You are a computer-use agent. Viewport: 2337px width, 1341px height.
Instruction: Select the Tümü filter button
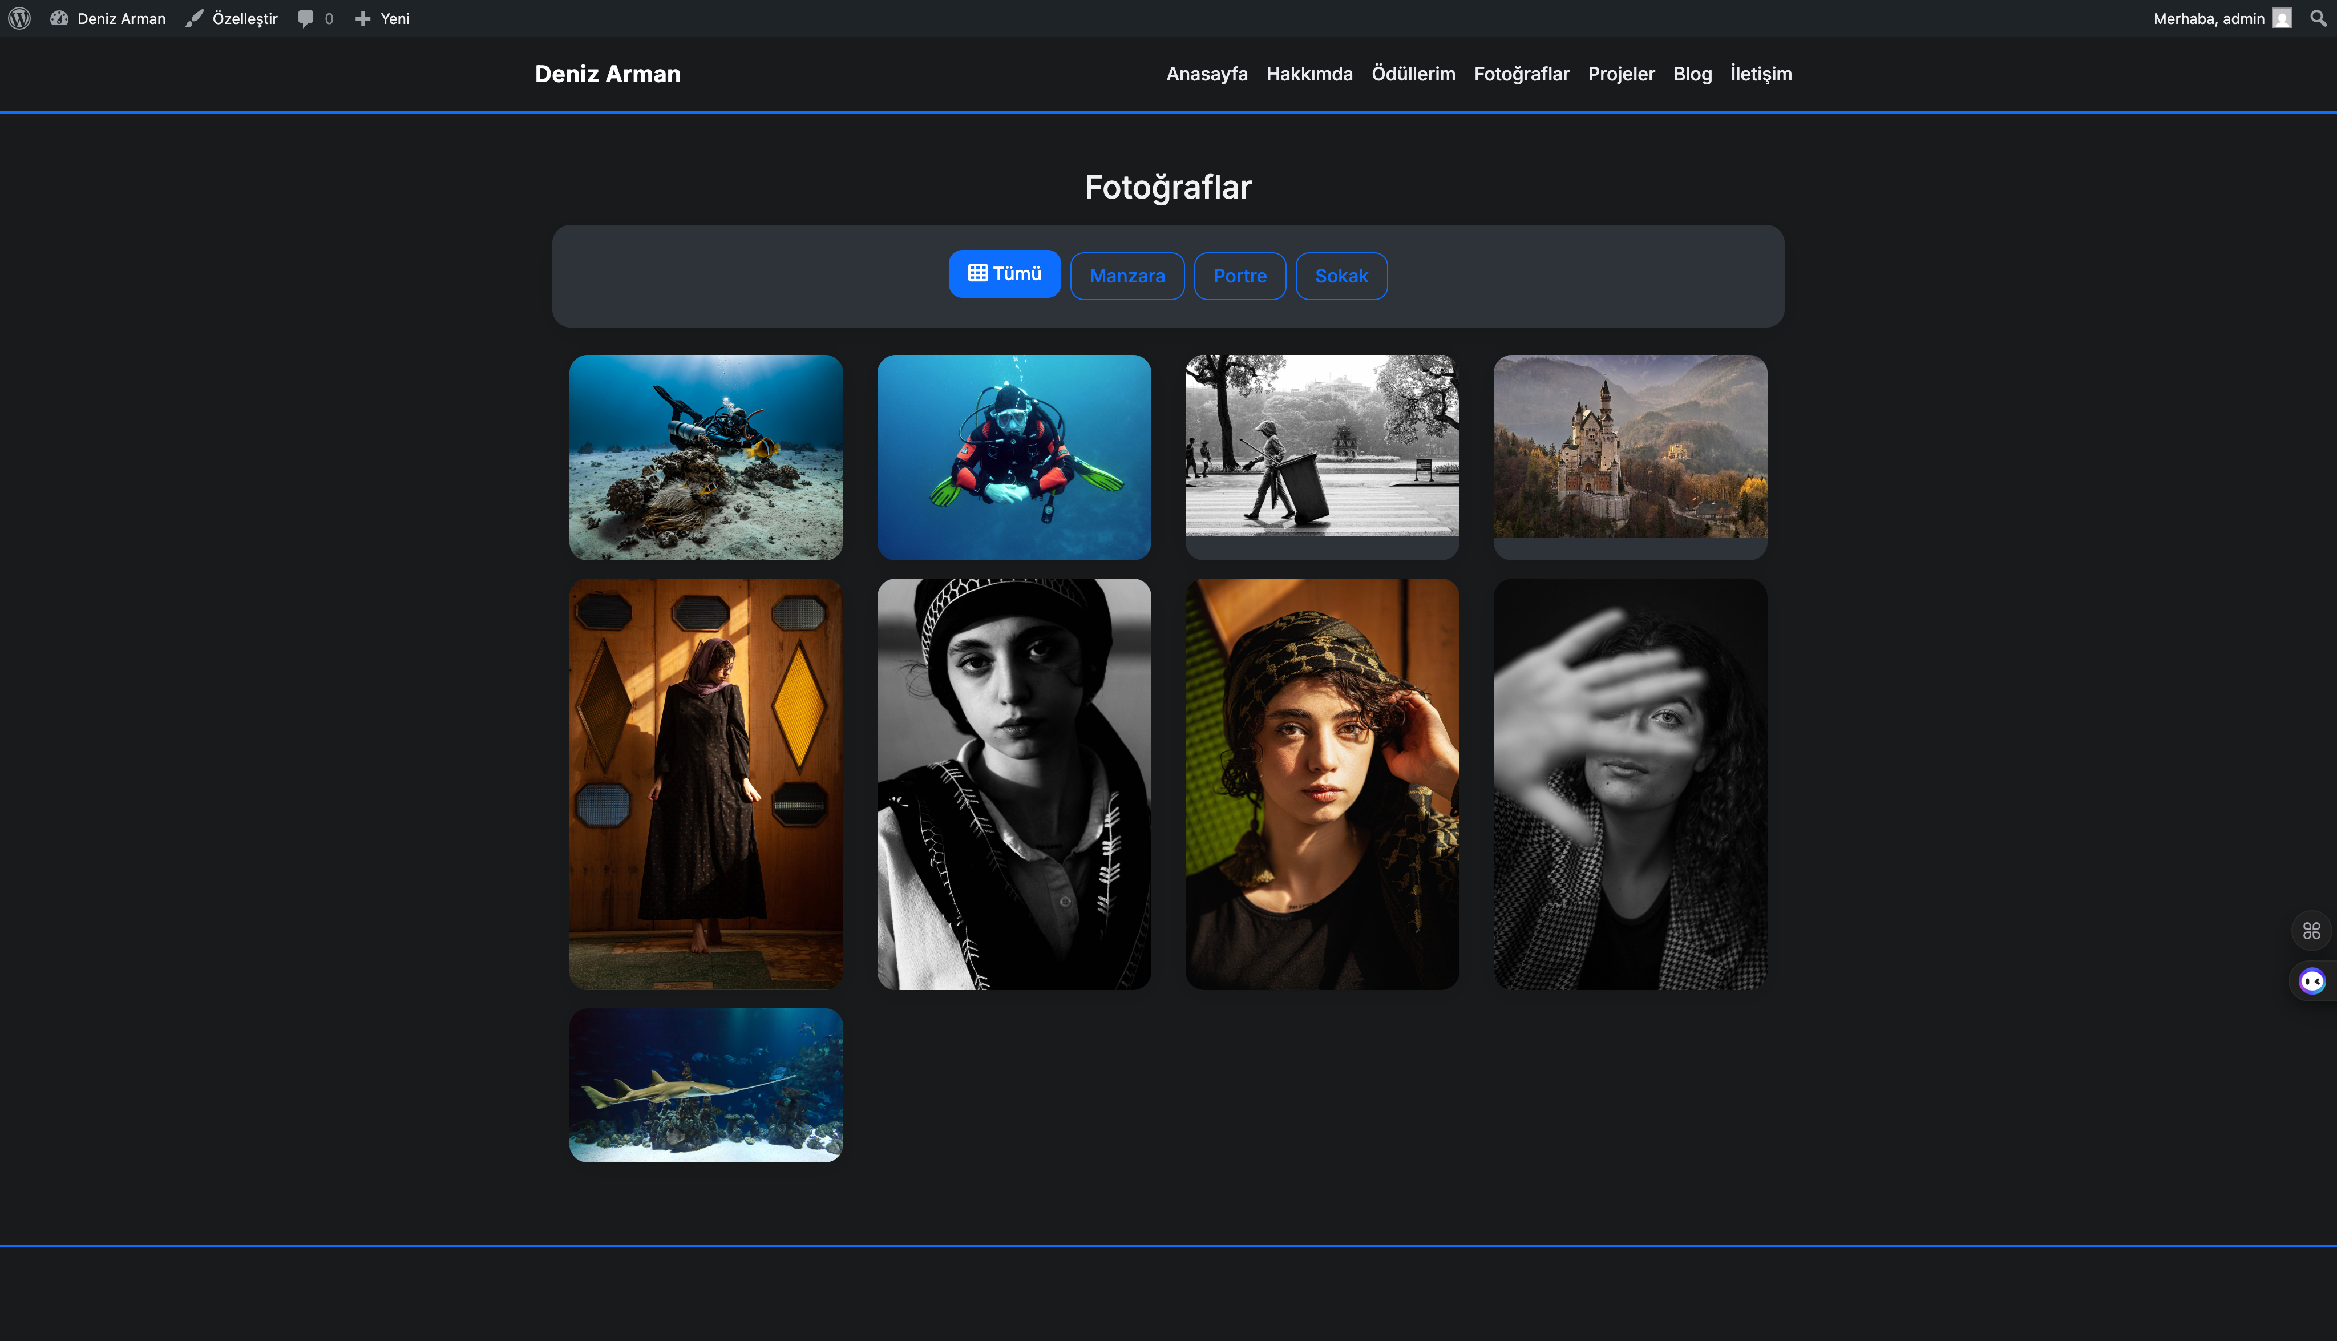1005,273
